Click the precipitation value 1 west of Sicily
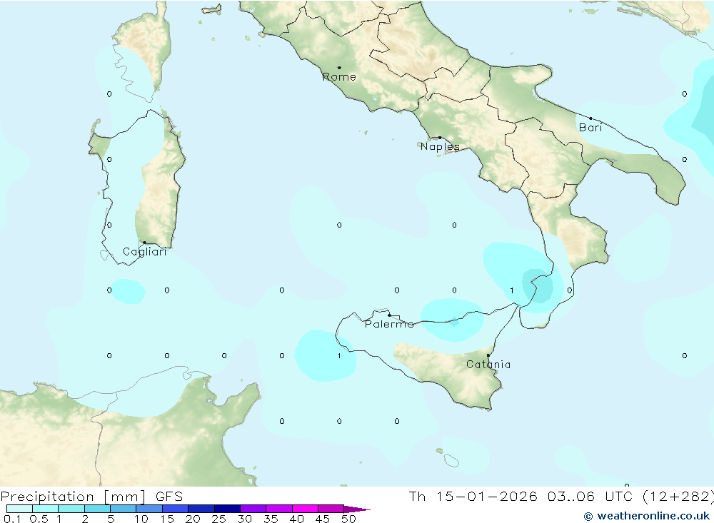714x523 pixels. pos(339,356)
